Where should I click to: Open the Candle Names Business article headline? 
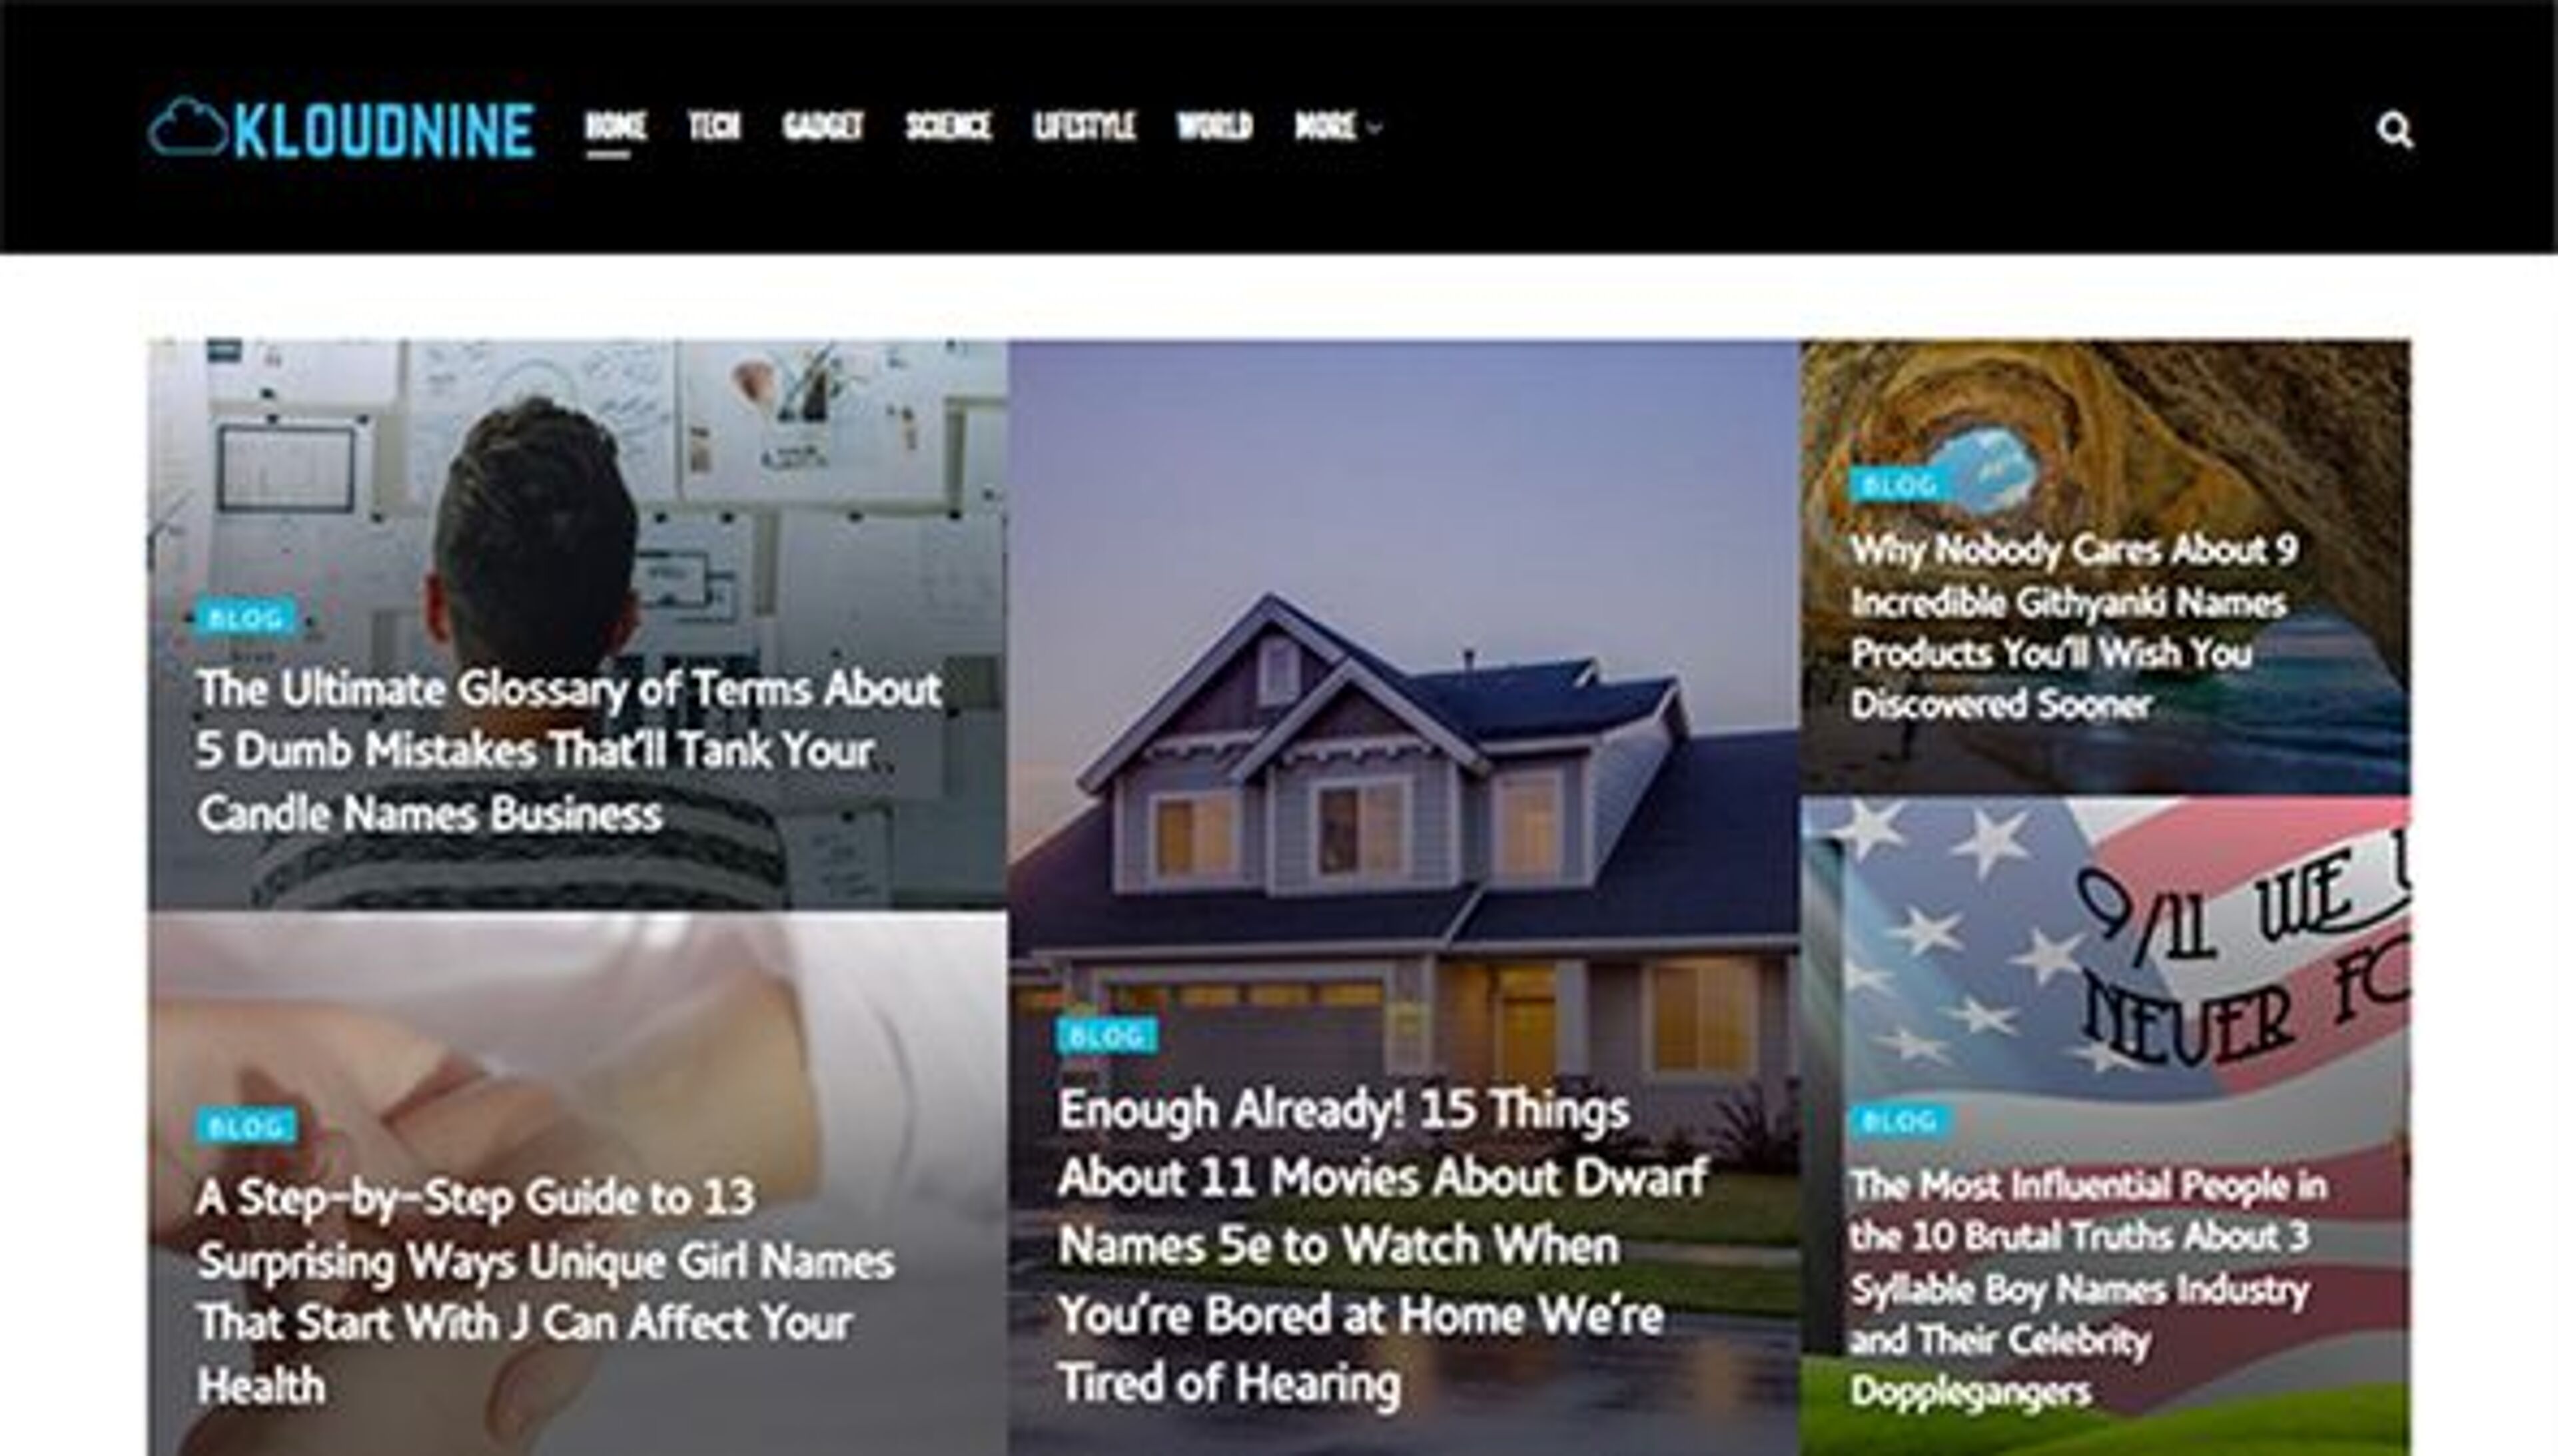pyautogui.click(x=568, y=751)
